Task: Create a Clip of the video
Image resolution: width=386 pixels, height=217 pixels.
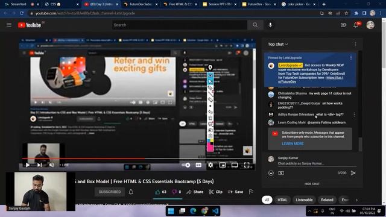Action: [x=215, y=192]
